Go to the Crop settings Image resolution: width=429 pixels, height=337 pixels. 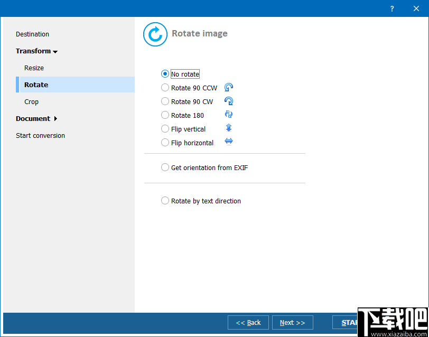(32, 102)
